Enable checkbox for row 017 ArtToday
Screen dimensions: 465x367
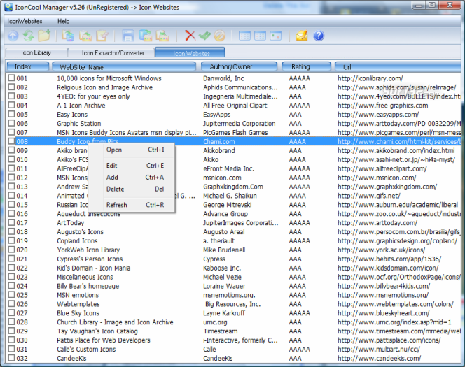[11, 222]
